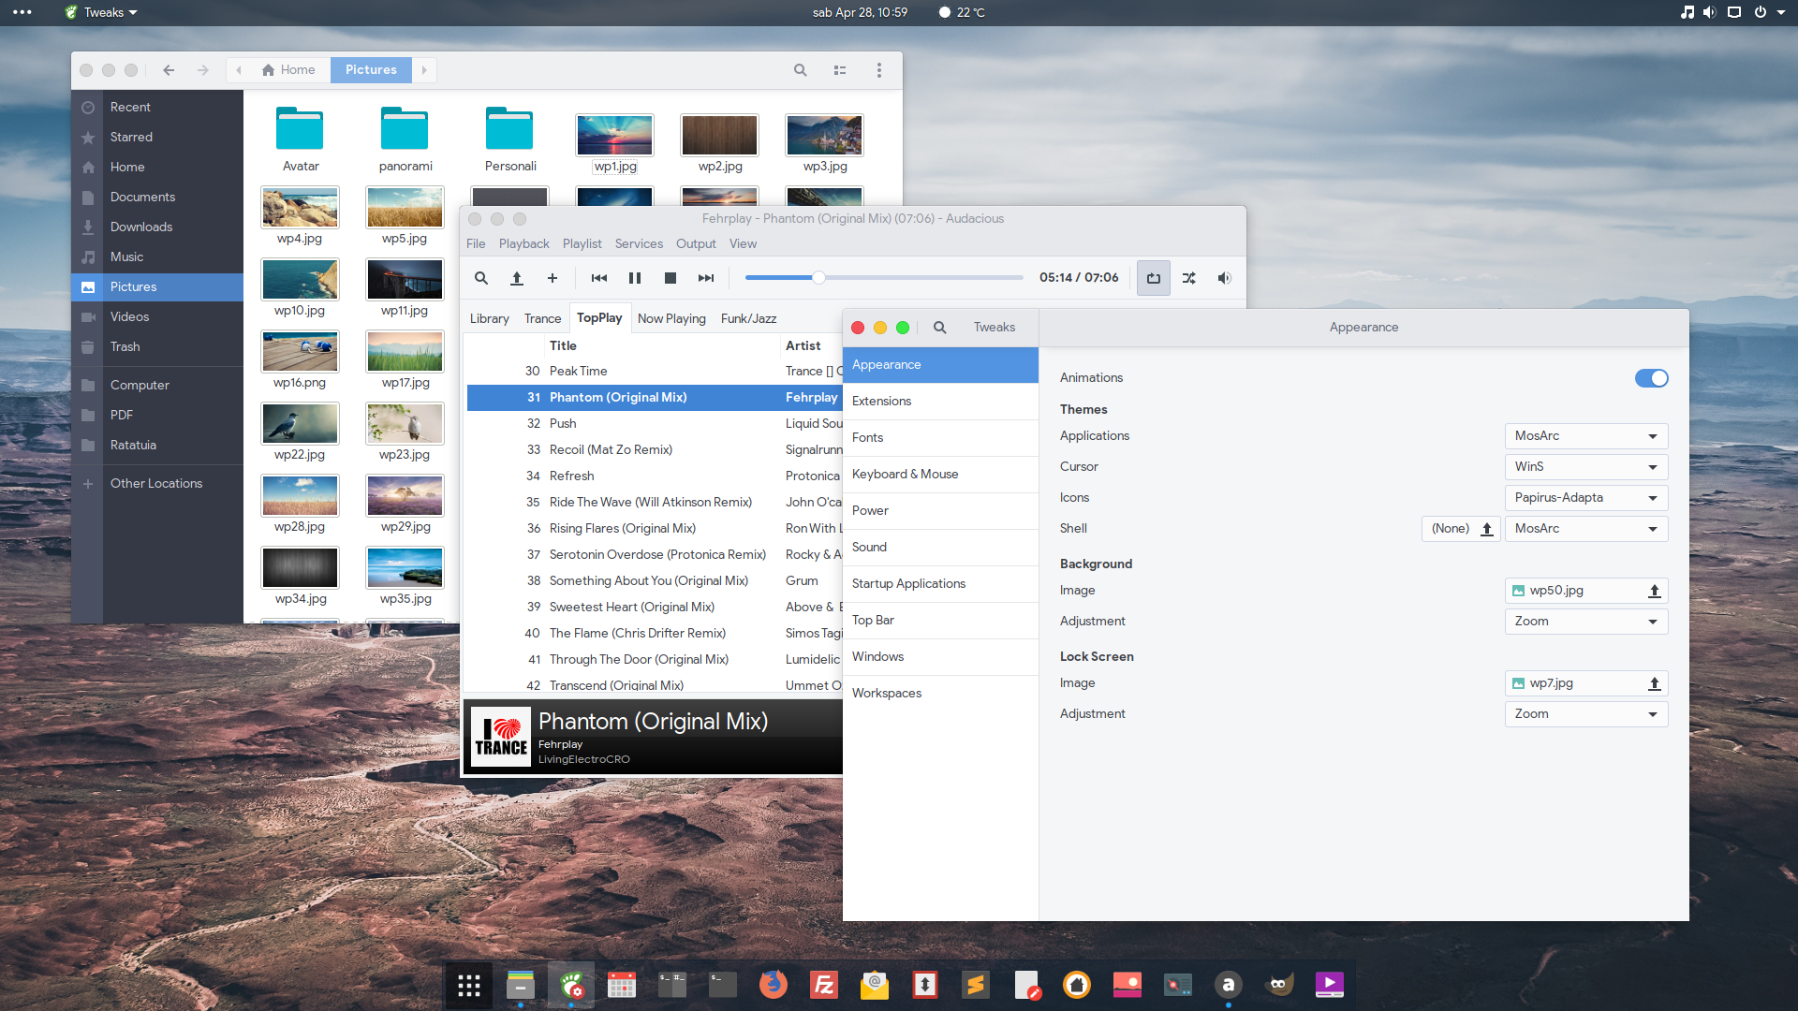Image resolution: width=1798 pixels, height=1011 pixels.
Task: Click the search icon in Tweaks header
Action: tap(939, 328)
